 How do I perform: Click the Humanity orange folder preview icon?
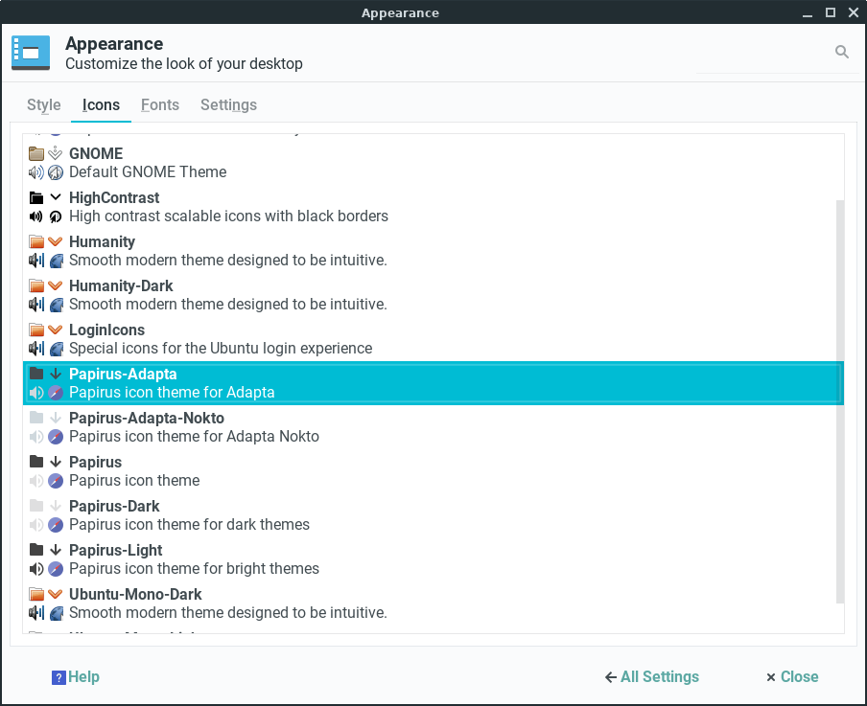pyautogui.click(x=36, y=241)
